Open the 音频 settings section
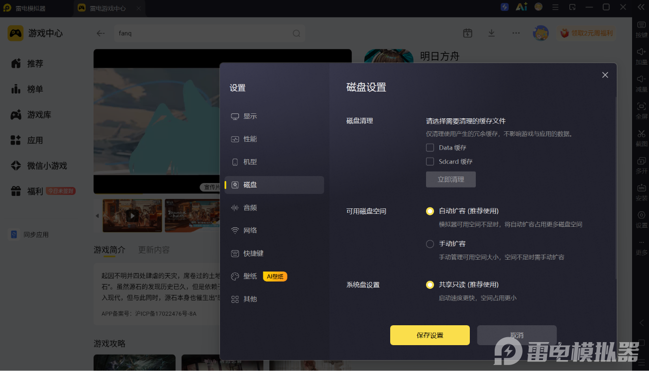 pyautogui.click(x=274, y=207)
